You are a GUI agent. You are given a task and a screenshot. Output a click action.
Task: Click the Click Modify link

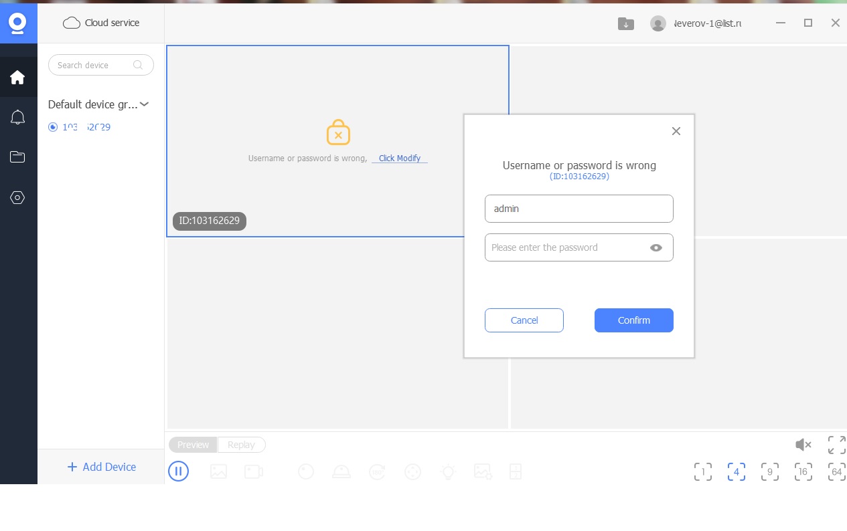click(400, 158)
